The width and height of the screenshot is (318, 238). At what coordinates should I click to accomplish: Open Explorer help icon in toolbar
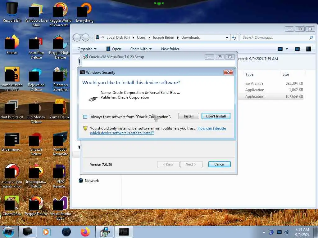[308, 49]
